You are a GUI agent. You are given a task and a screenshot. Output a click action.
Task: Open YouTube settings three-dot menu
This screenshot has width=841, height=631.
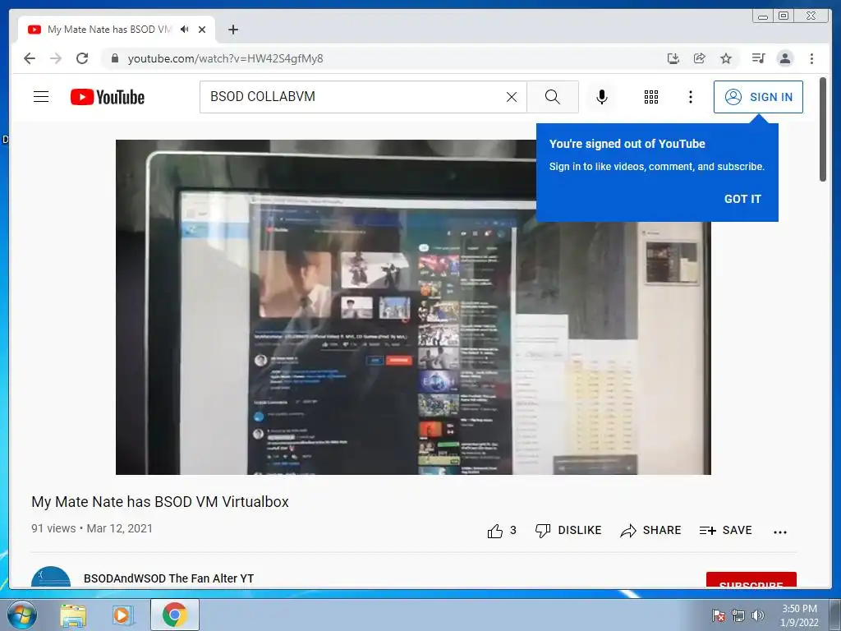point(690,97)
